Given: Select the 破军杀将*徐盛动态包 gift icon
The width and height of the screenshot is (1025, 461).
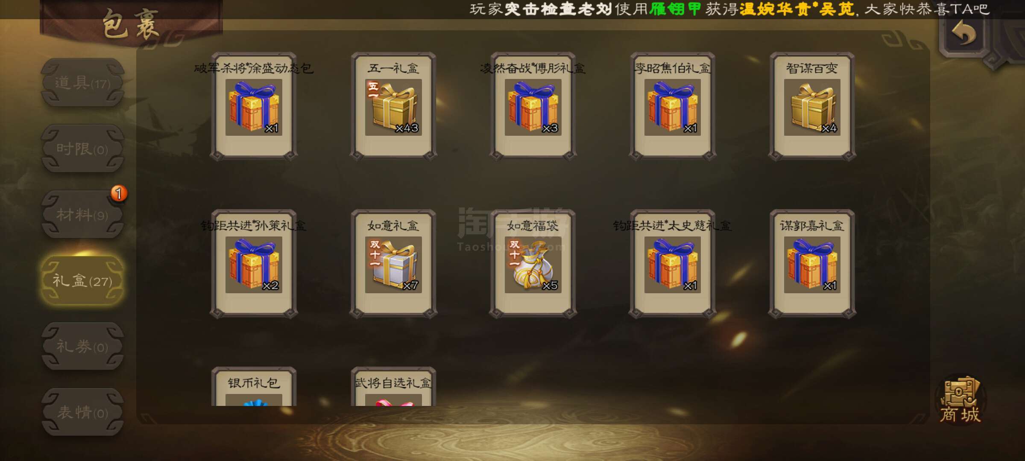Looking at the screenshot, I should pos(254,107).
